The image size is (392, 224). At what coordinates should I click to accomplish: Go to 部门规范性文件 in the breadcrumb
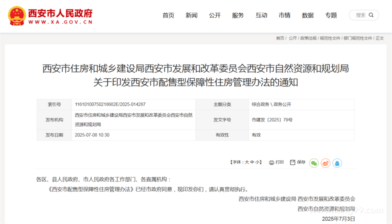358,38
